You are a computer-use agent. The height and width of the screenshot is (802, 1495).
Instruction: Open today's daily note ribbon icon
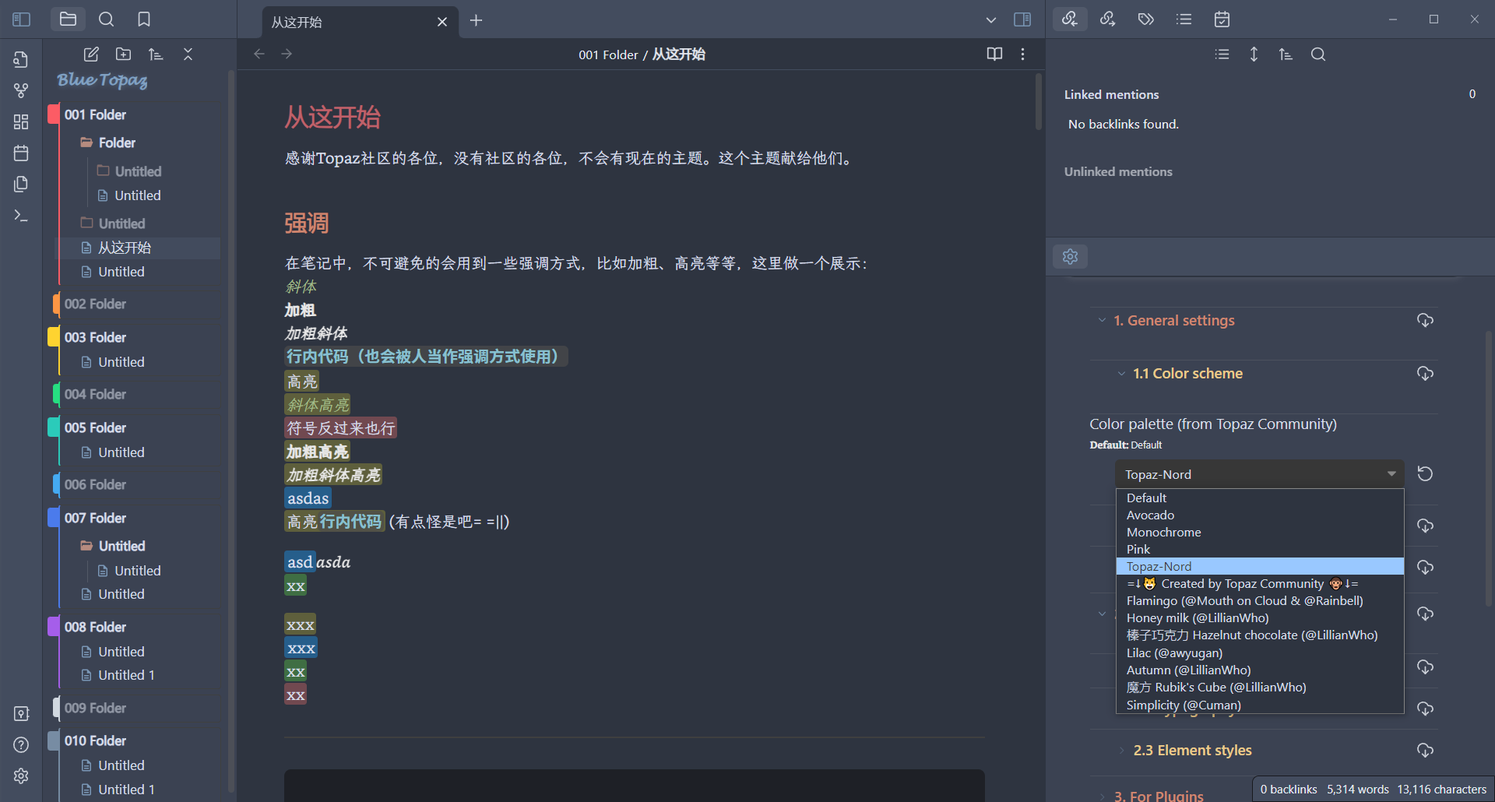pyautogui.click(x=21, y=153)
